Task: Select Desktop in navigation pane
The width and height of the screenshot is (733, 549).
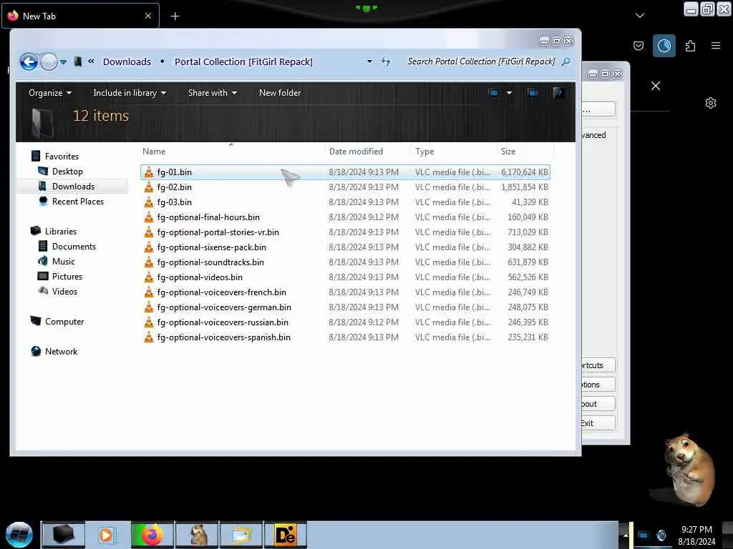Action: pyautogui.click(x=67, y=172)
